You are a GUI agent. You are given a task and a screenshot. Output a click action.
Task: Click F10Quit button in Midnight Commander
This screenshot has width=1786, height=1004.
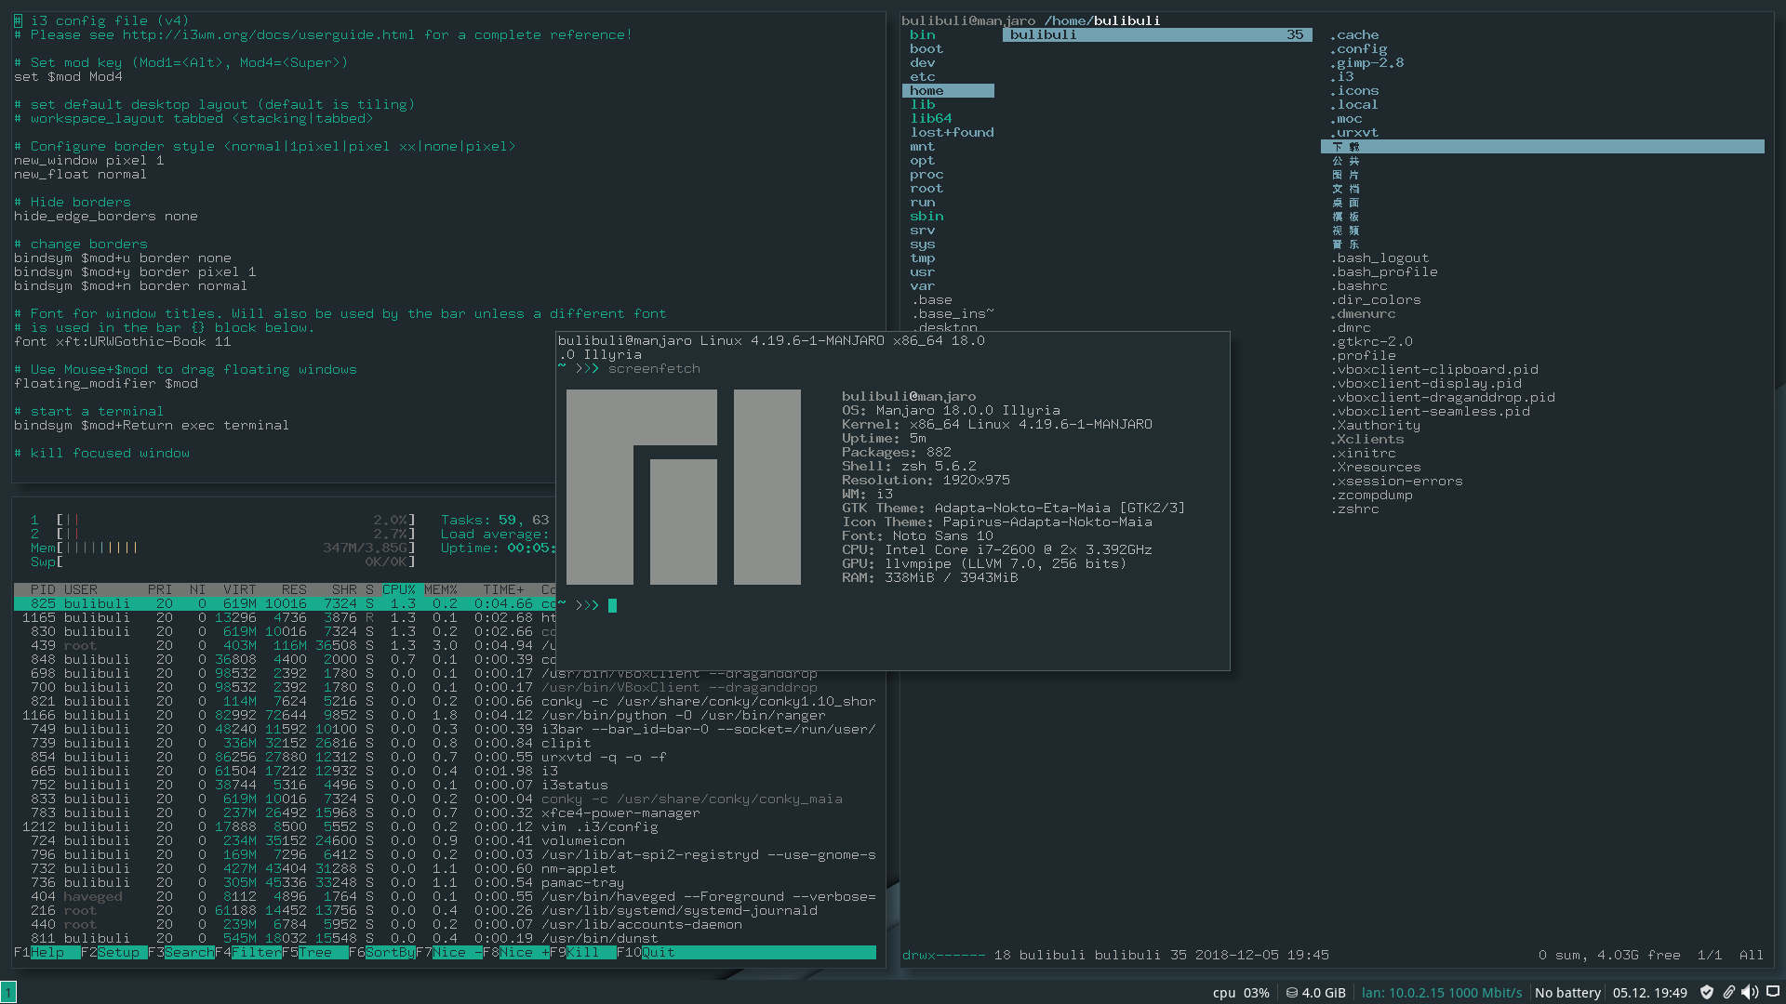(x=658, y=953)
